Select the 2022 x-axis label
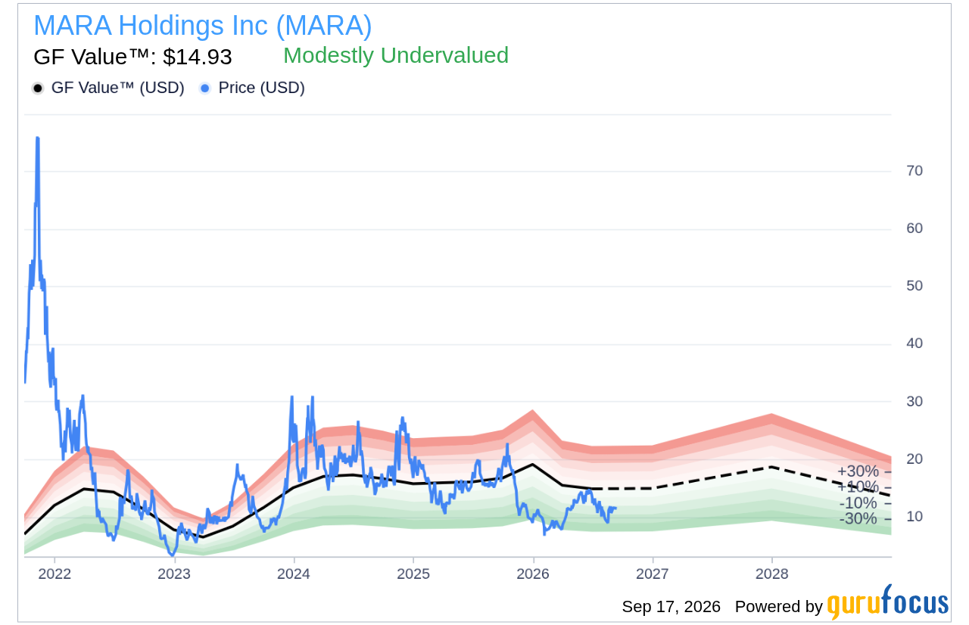 tap(55, 574)
